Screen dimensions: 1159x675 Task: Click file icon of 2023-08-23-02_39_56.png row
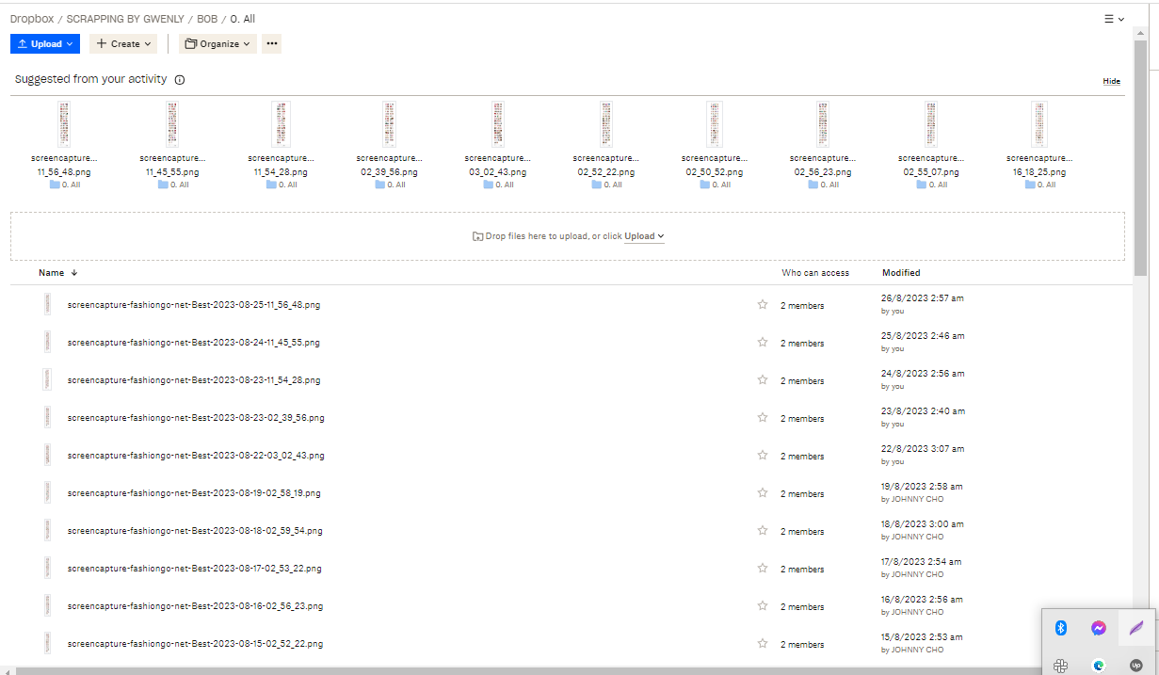(47, 417)
